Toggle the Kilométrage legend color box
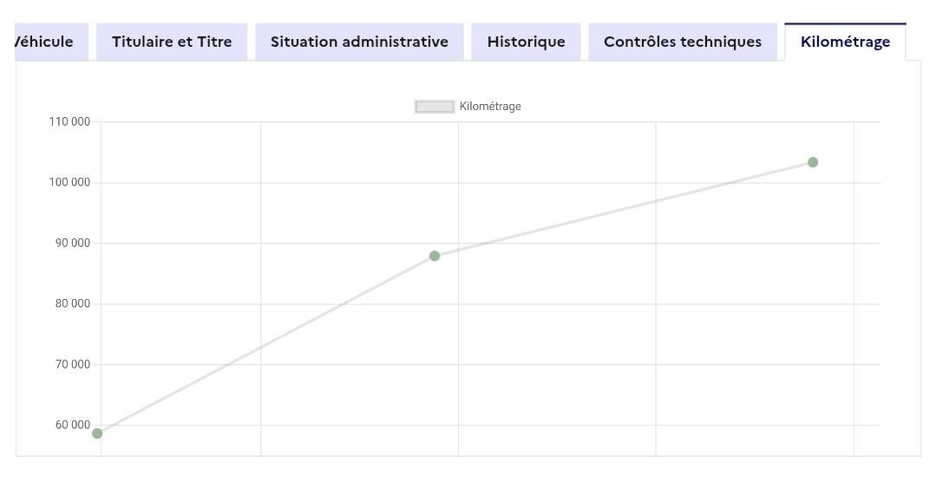This screenshot has width=936, height=488. point(435,107)
